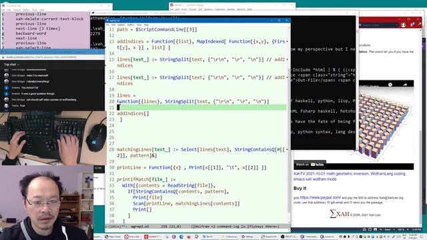Click the Emacs Xah taskbar button

pyautogui.click(x=132, y=237)
